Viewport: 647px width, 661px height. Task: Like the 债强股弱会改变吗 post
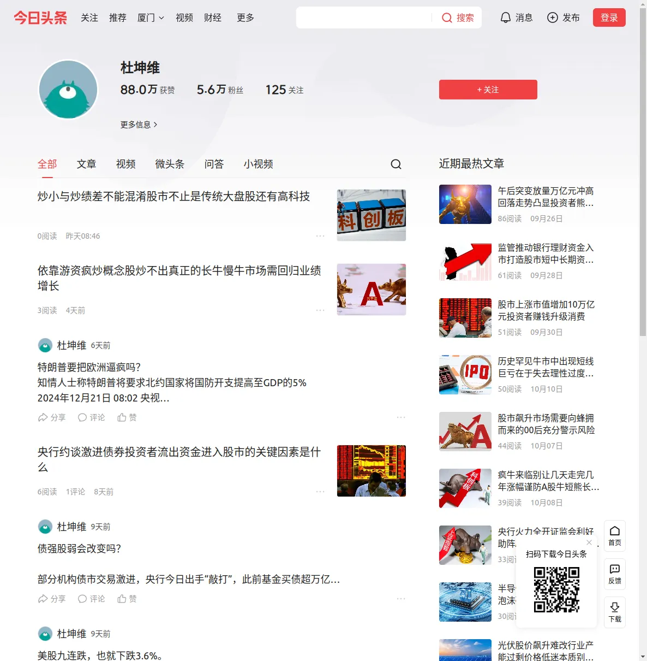tap(127, 599)
